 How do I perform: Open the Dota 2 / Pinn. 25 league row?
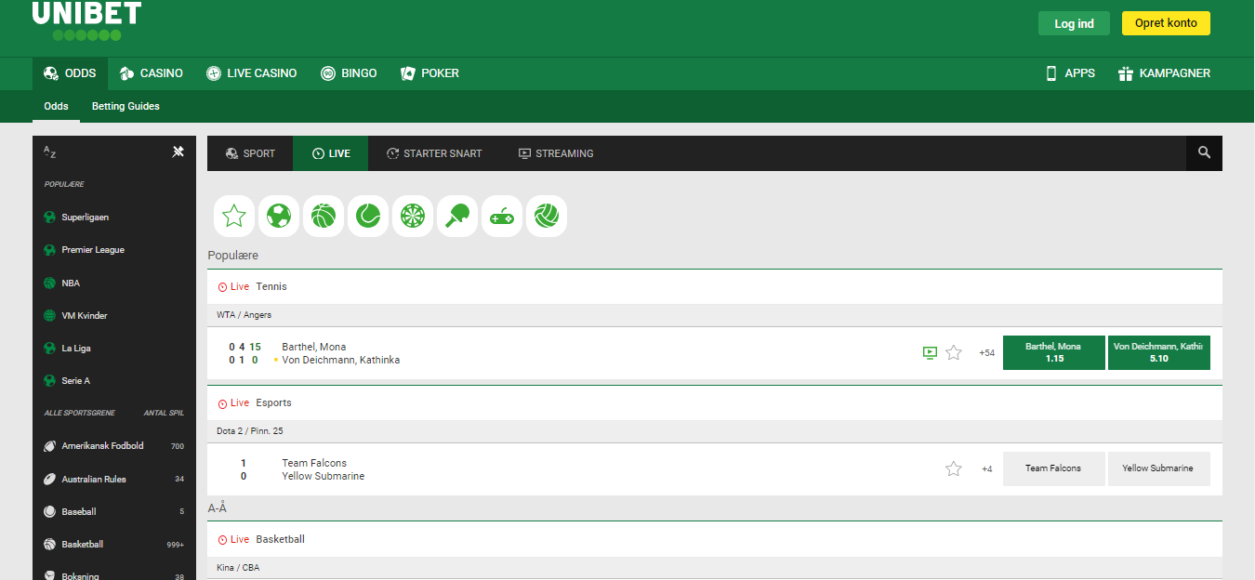(x=714, y=431)
